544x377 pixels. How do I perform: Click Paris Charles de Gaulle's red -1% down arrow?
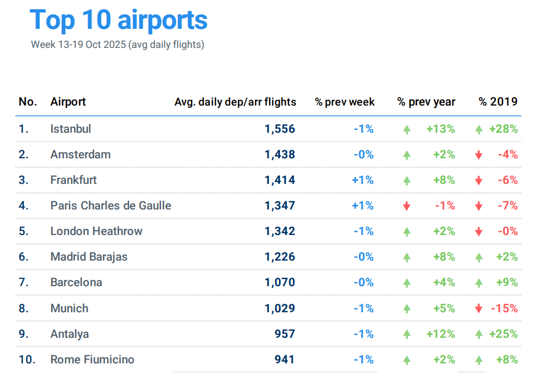pyautogui.click(x=406, y=206)
